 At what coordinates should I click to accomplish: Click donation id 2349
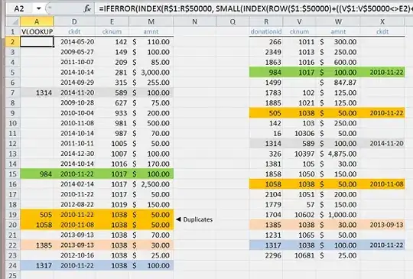pyautogui.click(x=273, y=52)
